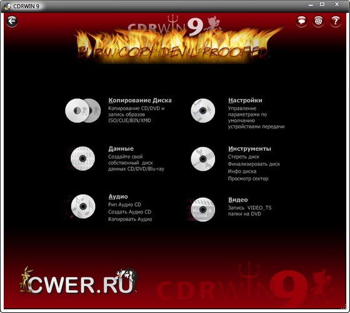
Task: Maximize the CDRWIN 9 window
Action: pos(322,4)
